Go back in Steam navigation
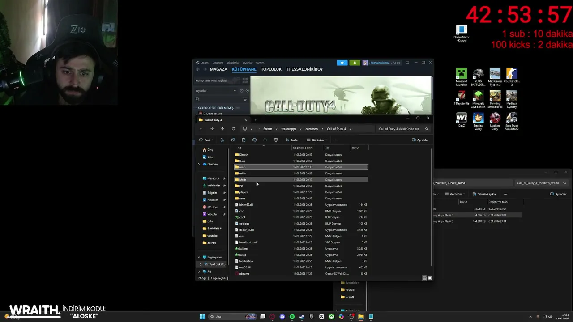 click(x=198, y=69)
